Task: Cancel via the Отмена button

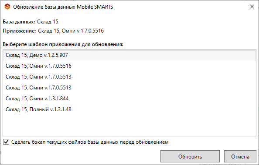Action: pyautogui.click(x=240, y=156)
